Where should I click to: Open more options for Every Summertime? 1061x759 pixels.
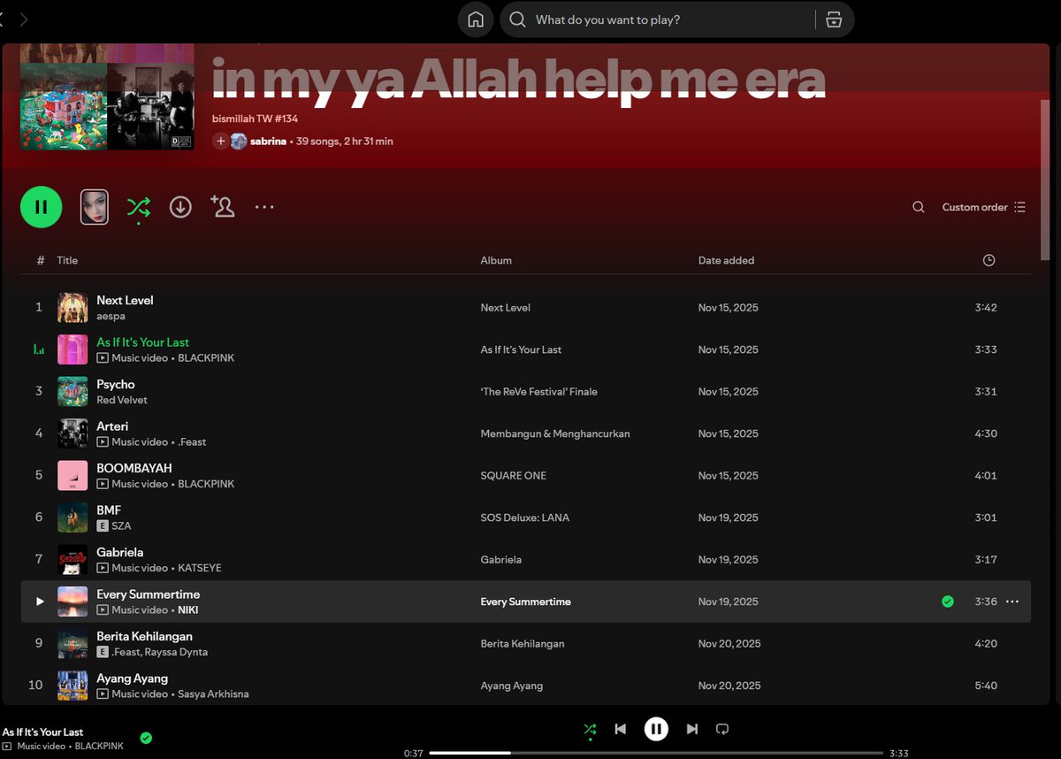1012,602
